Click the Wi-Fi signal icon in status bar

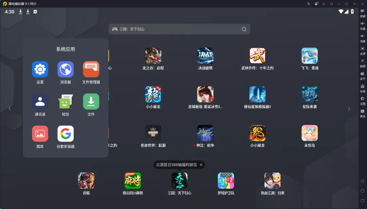coord(341,12)
